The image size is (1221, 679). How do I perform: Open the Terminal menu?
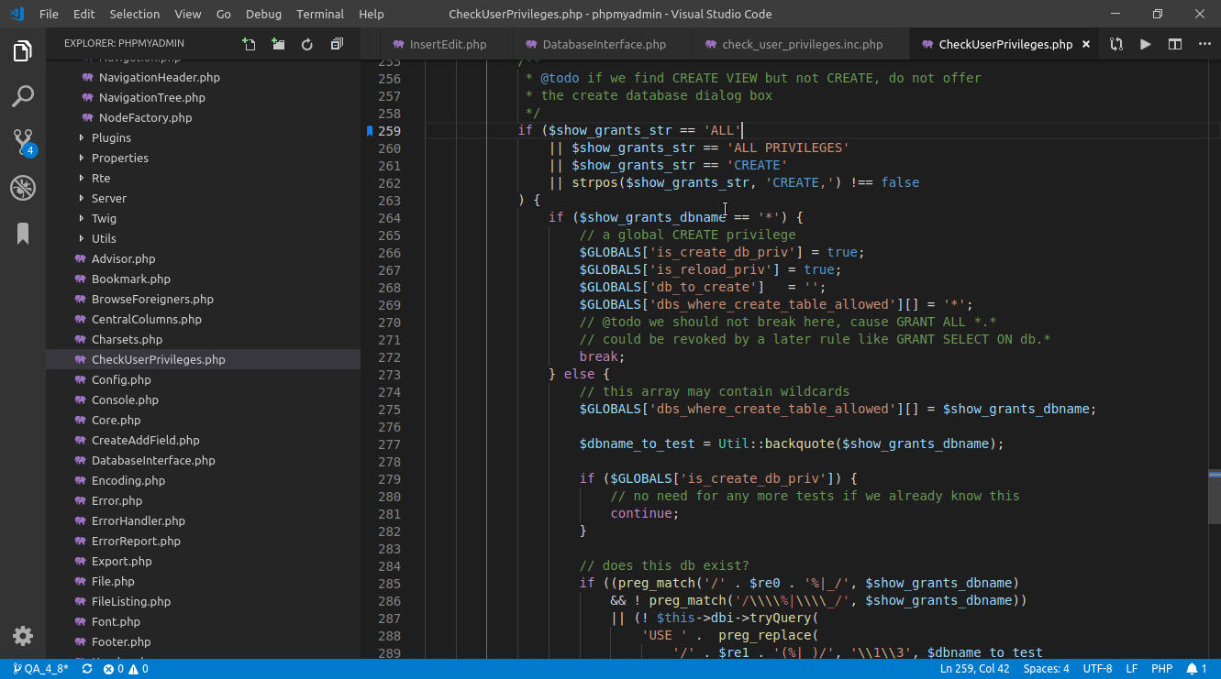point(320,14)
